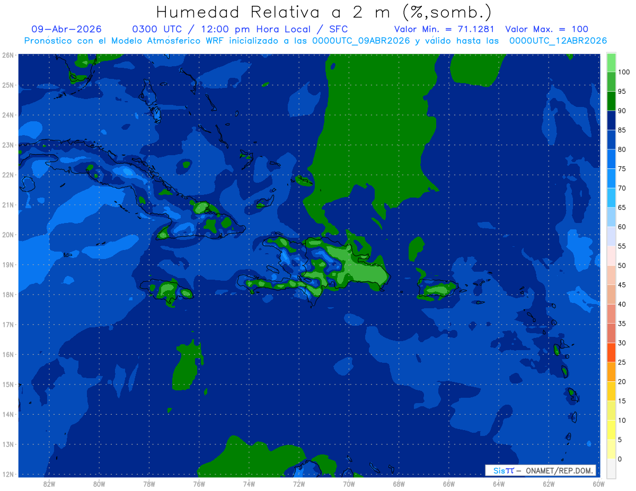Click the island of Puerto Rico on map
636x491 pixels.
click(x=438, y=289)
